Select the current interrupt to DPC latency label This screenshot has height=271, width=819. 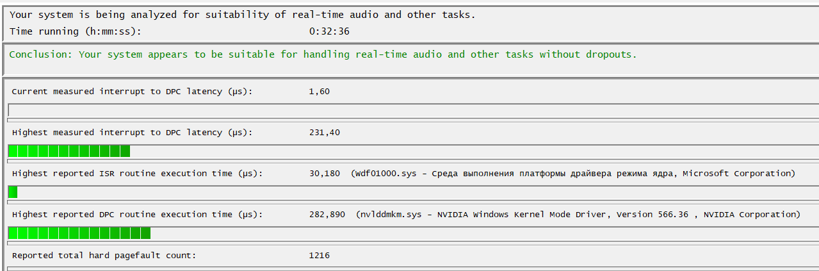click(133, 92)
